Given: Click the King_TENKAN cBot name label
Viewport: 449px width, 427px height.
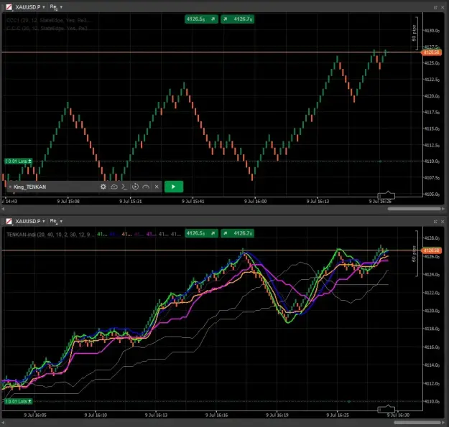Looking at the screenshot, I should 29,187.
